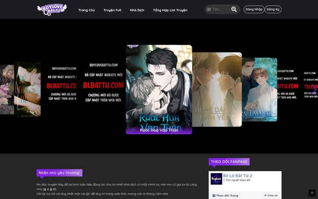The image size is (318, 199).
Task: Click the Đăng Ký button
Action: [273, 9]
